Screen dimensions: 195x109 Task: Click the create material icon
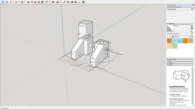click(x=192, y=26)
